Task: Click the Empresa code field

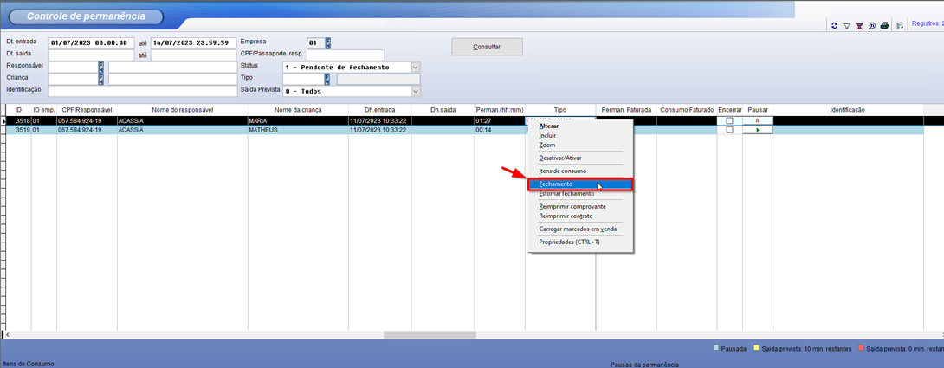Action: pos(316,42)
